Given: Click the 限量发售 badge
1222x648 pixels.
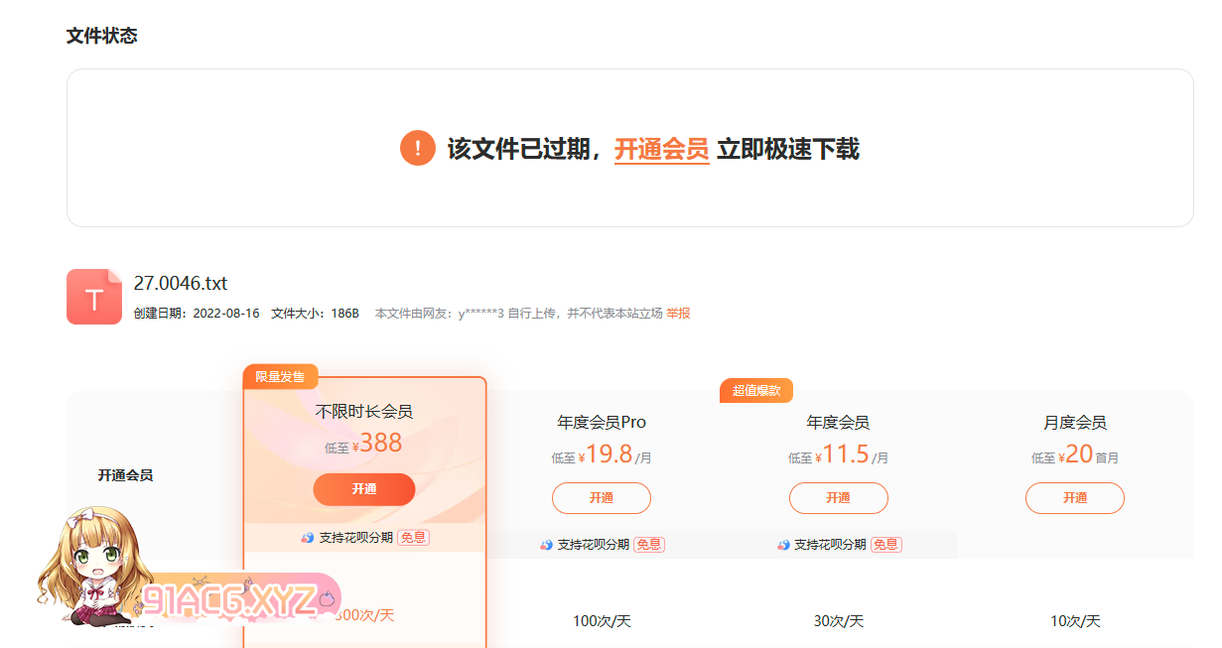Looking at the screenshot, I should coord(280,377).
